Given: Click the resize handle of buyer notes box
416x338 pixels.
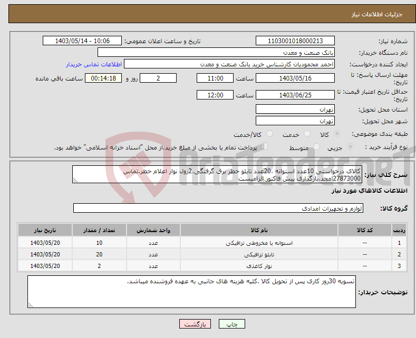Looking at the screenshot, I should (x=31, y=305).
